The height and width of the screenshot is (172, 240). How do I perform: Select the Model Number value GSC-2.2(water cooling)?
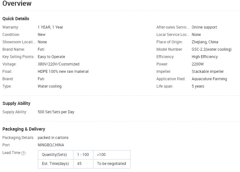(x=211, y=49)
